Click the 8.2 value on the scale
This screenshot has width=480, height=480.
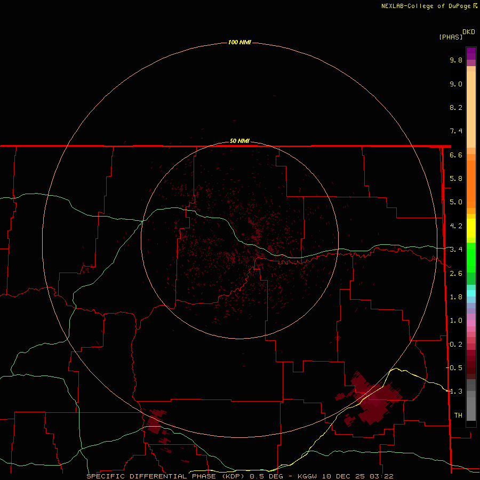[x=456, y=107]
